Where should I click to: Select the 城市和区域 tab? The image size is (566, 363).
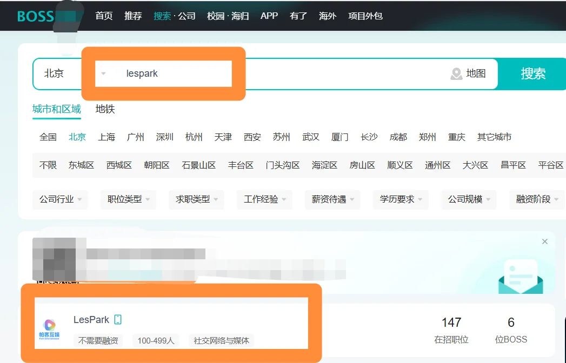(56, 109)
